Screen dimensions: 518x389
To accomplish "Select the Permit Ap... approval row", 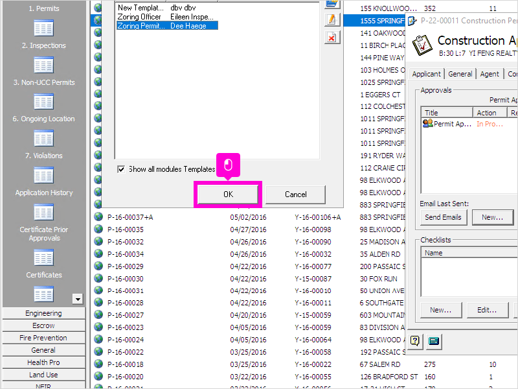I will tap(469, 124).
